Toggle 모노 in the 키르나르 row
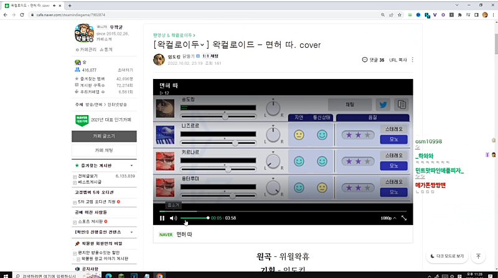 [x=394, y=165]
